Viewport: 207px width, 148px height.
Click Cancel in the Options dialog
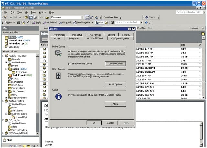110,123
